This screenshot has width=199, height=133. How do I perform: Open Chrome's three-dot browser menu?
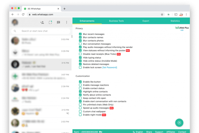tap(187, 15)
